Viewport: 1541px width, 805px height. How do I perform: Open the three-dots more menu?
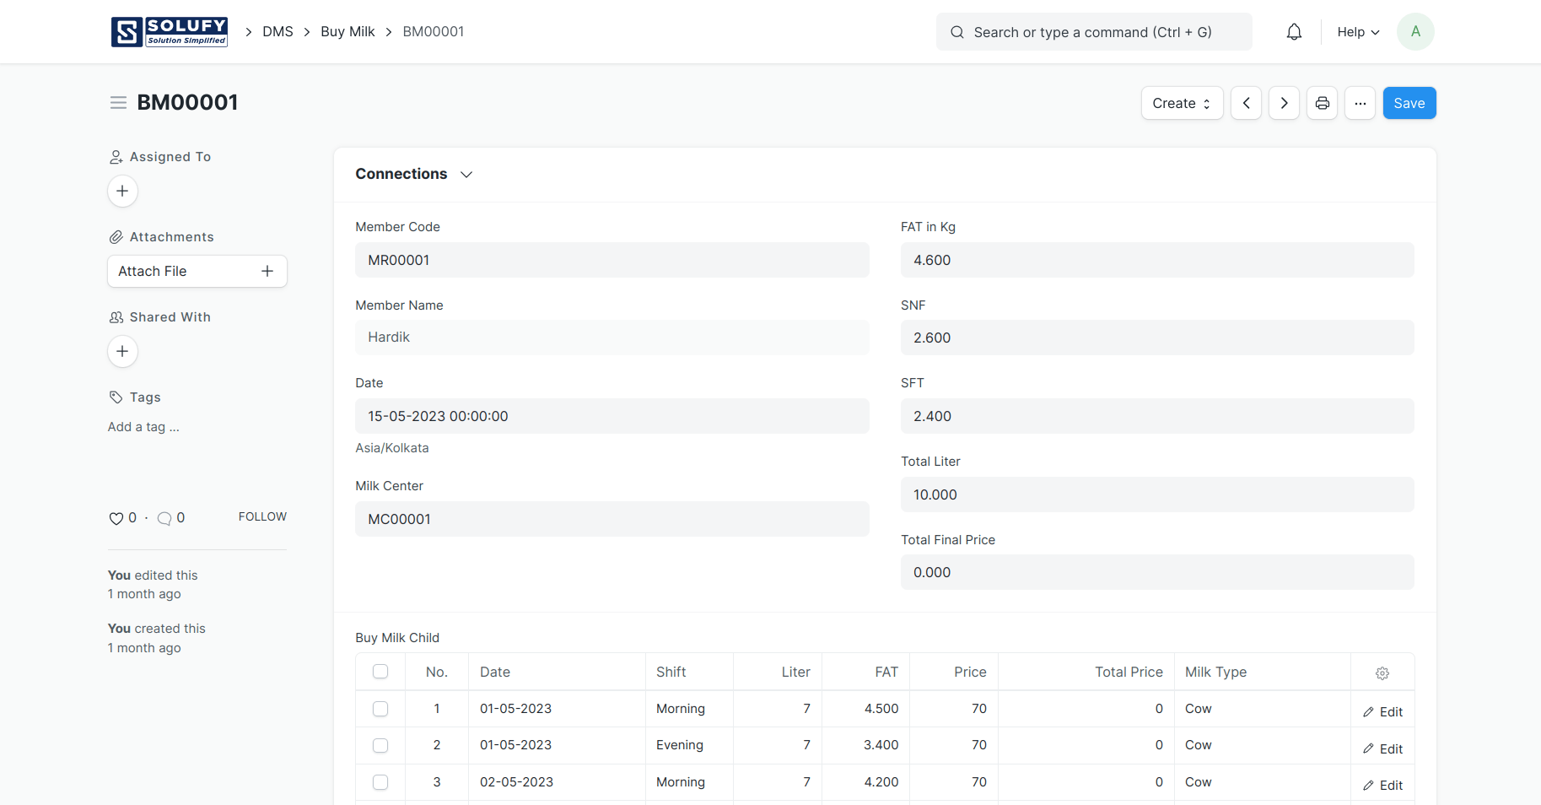coord(1360,103)
